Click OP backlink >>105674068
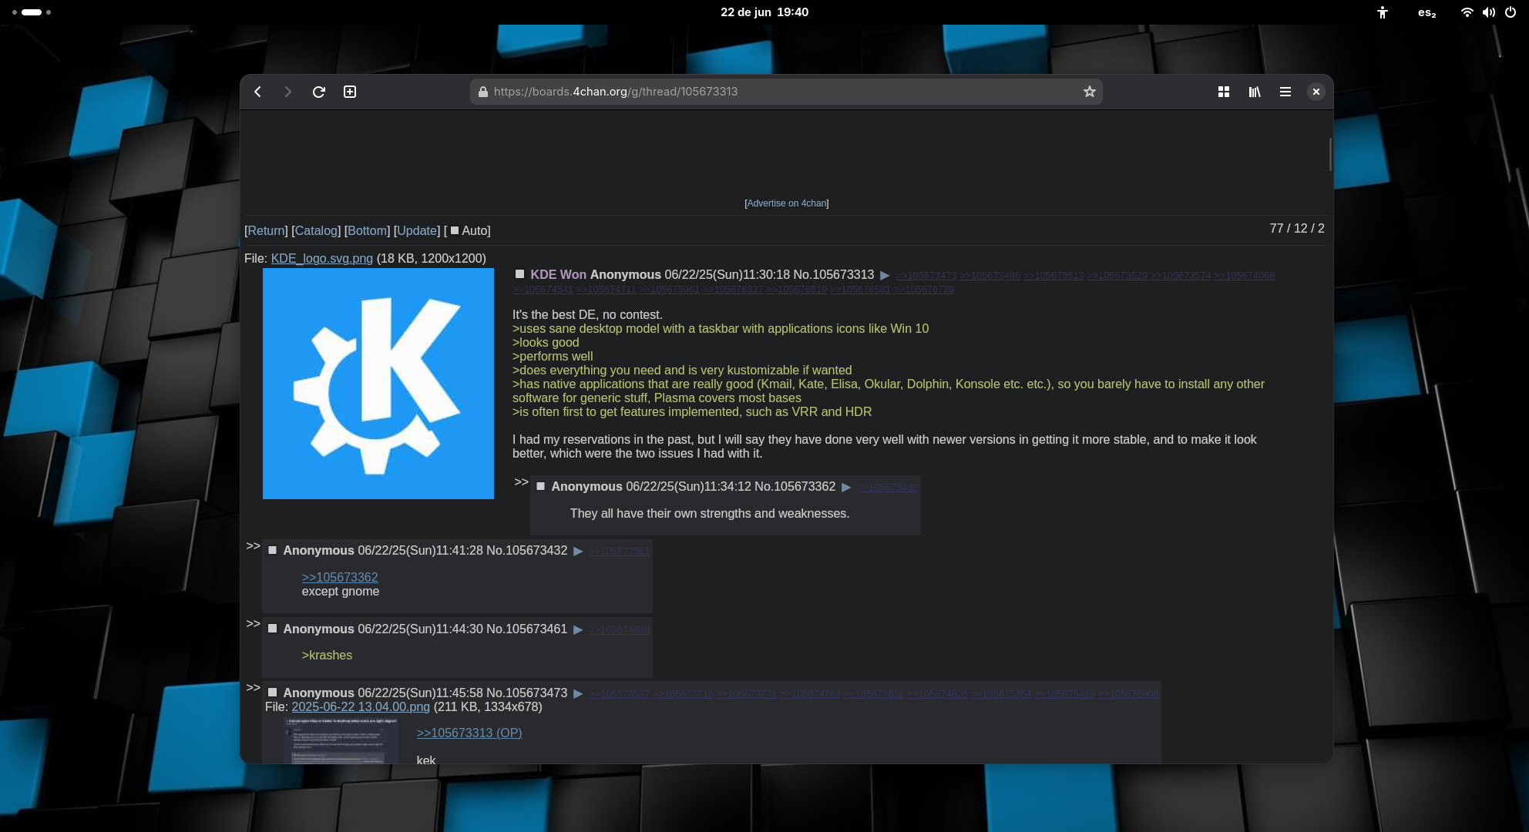This screenshot has width=1529, height=832. click(x=1244, y=276)
